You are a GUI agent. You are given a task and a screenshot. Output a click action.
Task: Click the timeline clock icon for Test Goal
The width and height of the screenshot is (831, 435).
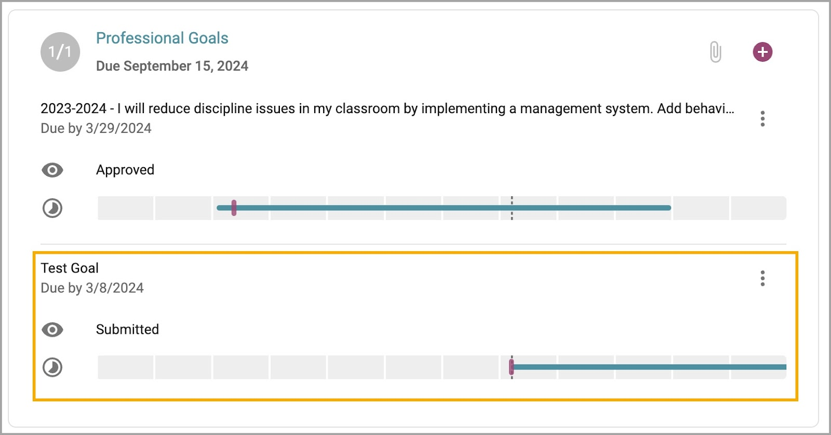coord(52,368)
